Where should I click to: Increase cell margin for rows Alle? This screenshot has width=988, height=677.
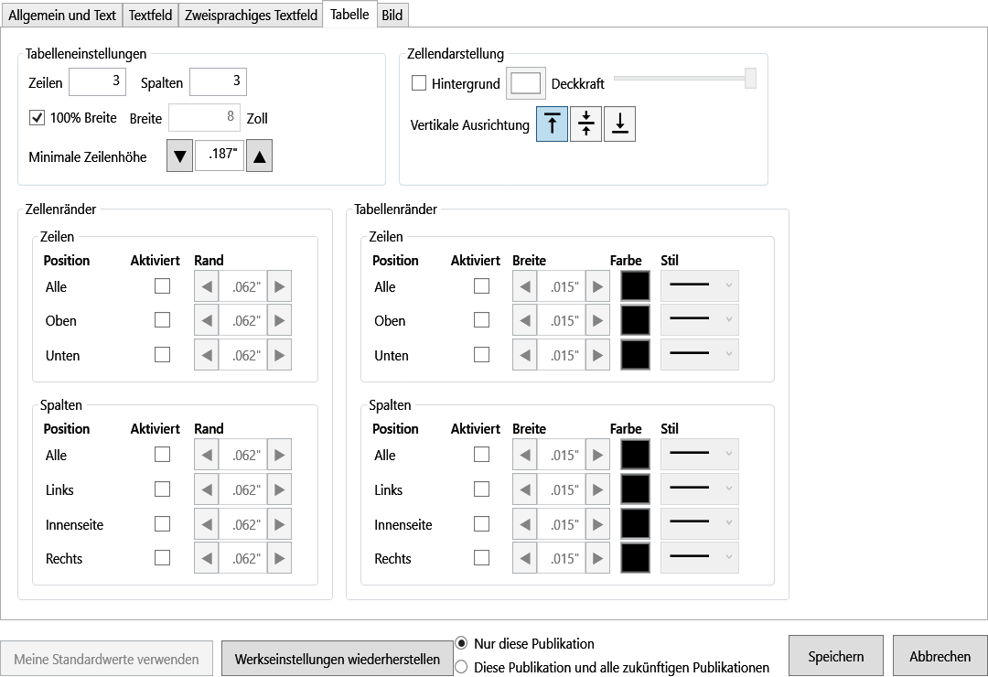coord(279,287)
